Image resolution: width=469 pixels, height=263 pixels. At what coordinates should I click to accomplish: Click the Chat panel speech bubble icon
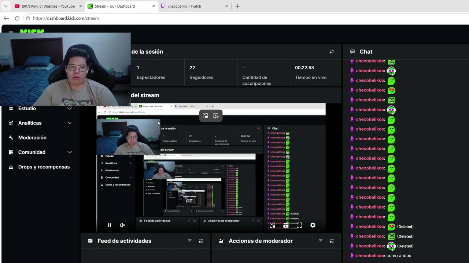(352, 52)
